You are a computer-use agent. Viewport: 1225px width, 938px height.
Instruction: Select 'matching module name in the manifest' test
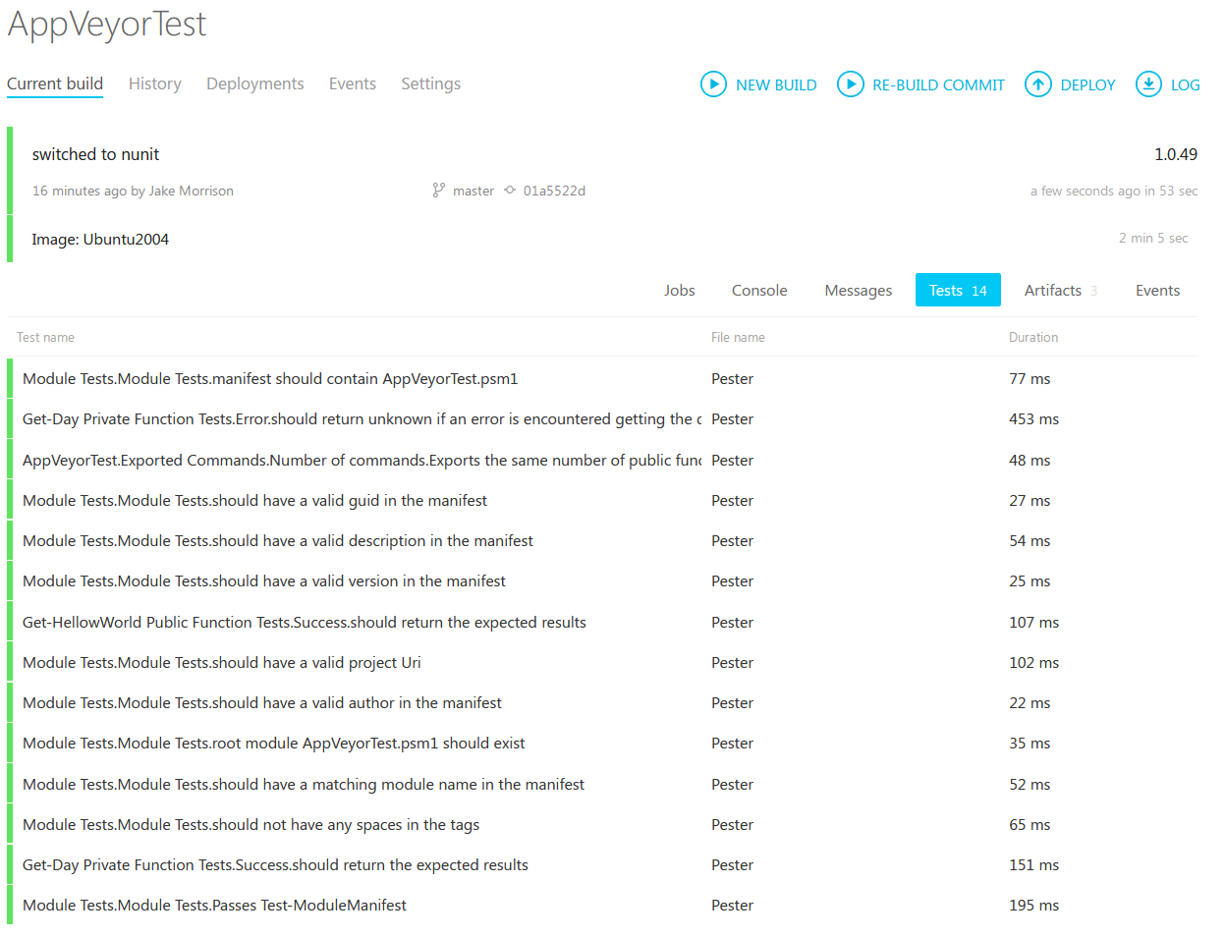pos(602,784)
